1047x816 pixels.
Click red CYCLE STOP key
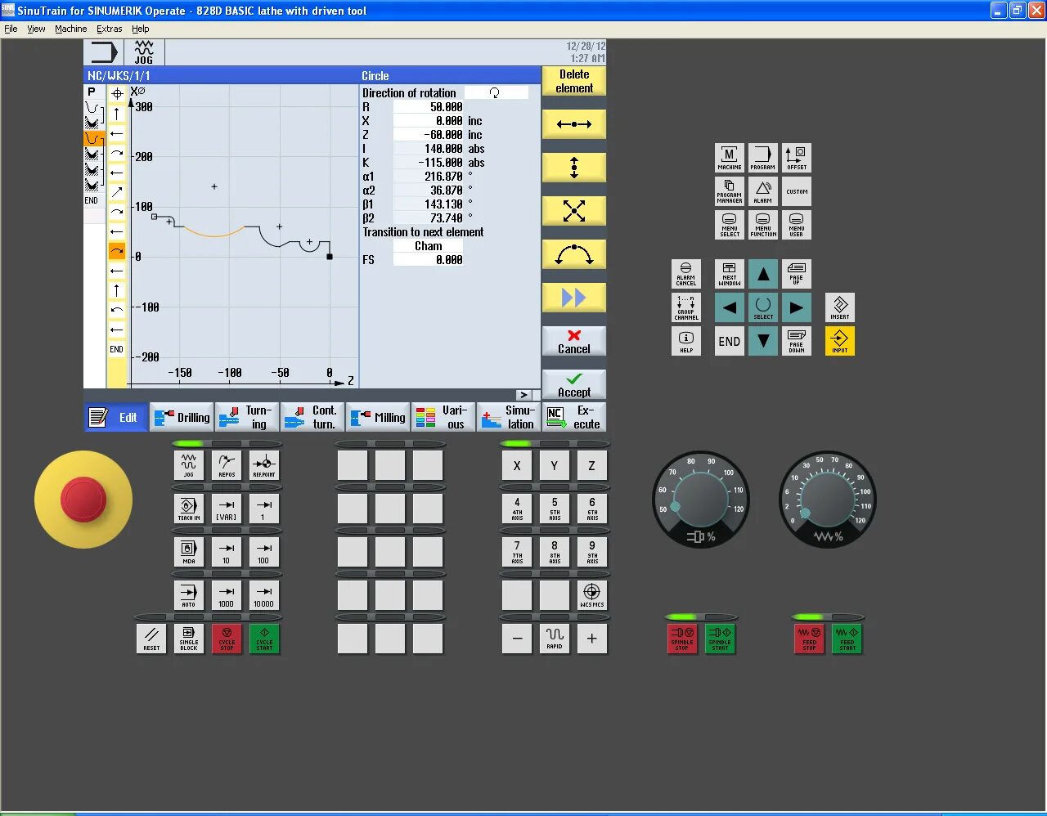[x=227, y=639]
